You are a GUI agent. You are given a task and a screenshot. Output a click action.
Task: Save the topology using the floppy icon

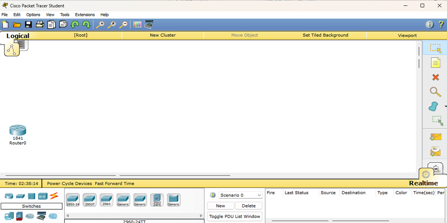(x=28, y=25)
